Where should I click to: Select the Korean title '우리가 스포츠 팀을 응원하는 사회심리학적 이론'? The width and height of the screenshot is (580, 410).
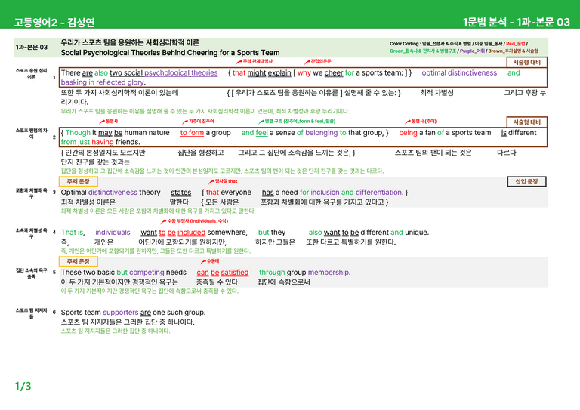(x=130, y=42)
